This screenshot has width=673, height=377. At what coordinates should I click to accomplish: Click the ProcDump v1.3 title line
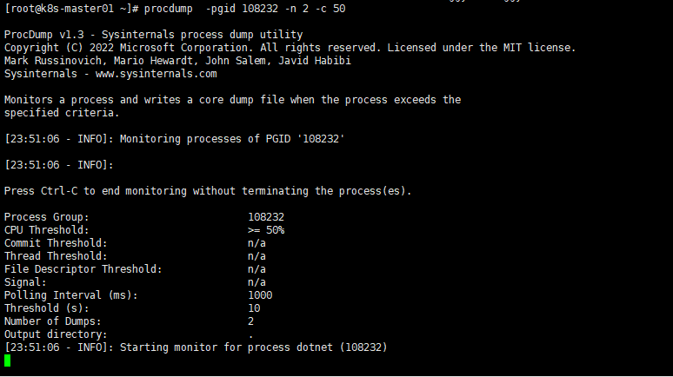tap(153, 35)
